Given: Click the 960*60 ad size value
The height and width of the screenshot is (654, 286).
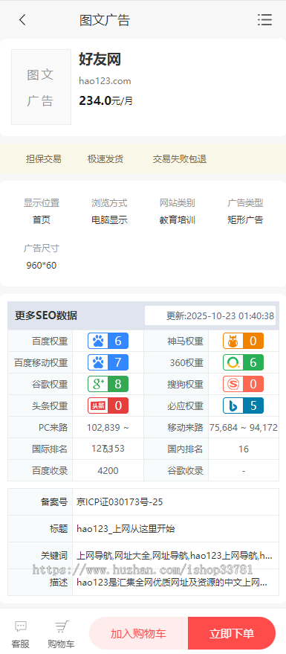Looking at the screenshot, I should click(x=41, y=266).
